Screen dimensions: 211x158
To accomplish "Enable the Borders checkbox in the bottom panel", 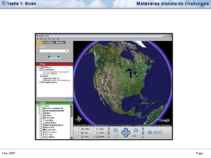I will (95, 133).
